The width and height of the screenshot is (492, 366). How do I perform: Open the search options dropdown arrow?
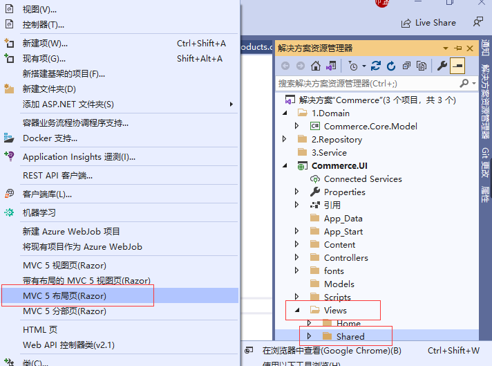click(474, 83)
